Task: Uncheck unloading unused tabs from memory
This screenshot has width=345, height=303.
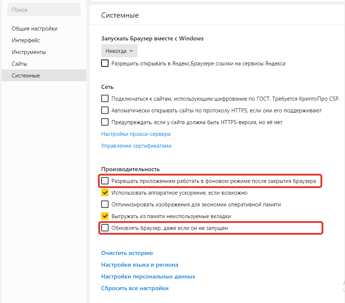Action: point(105,216)
